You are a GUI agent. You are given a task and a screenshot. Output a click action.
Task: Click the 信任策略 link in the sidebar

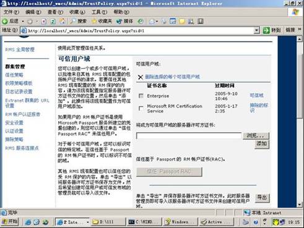point(14,75)
